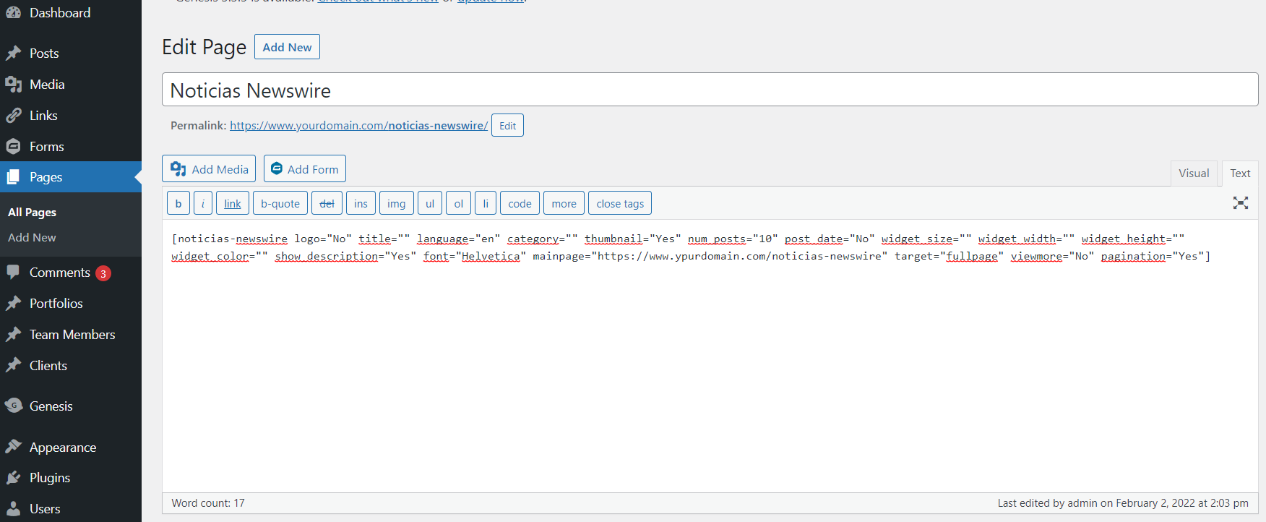Click the Pages document icon

(x=13, y=177)
